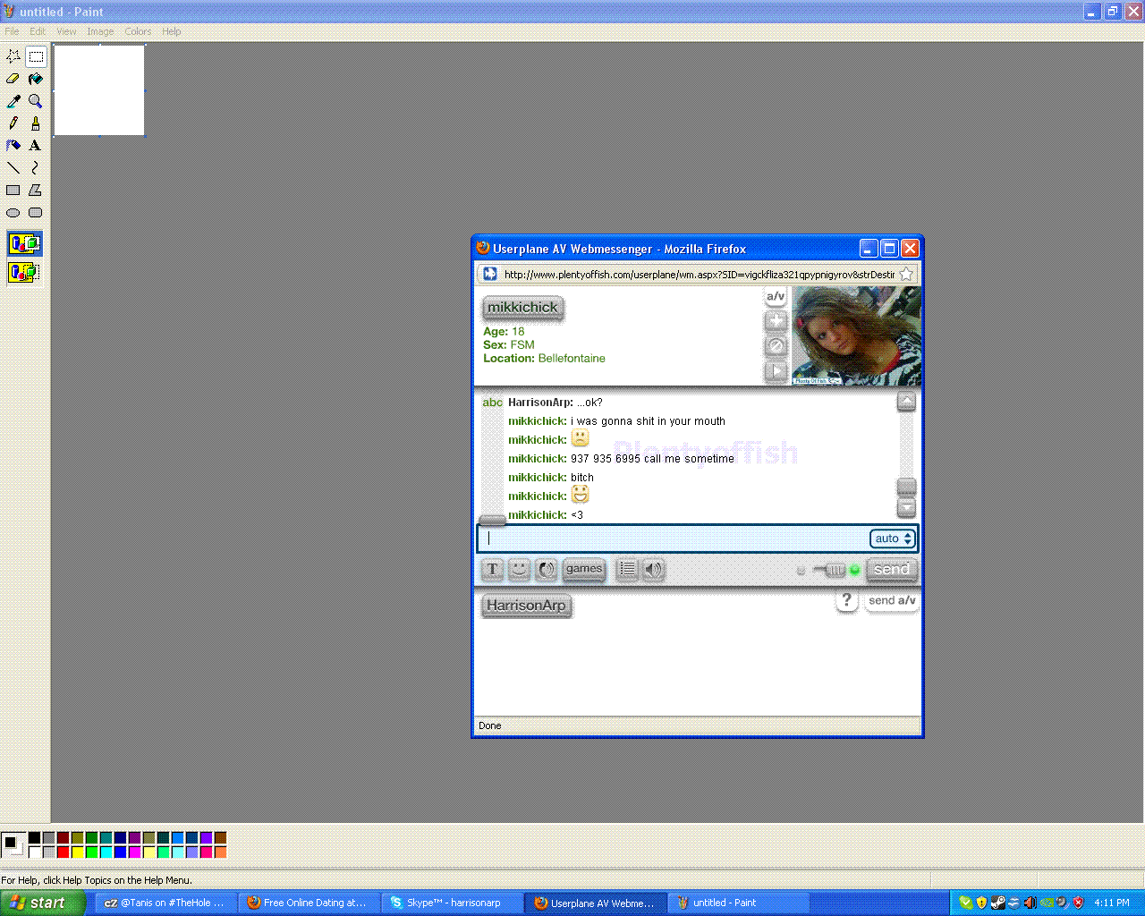Open the list icon button in messenger toolbar

[x=627, y=569]
